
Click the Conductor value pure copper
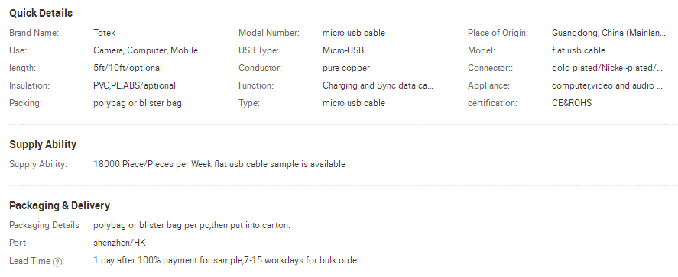346,68
